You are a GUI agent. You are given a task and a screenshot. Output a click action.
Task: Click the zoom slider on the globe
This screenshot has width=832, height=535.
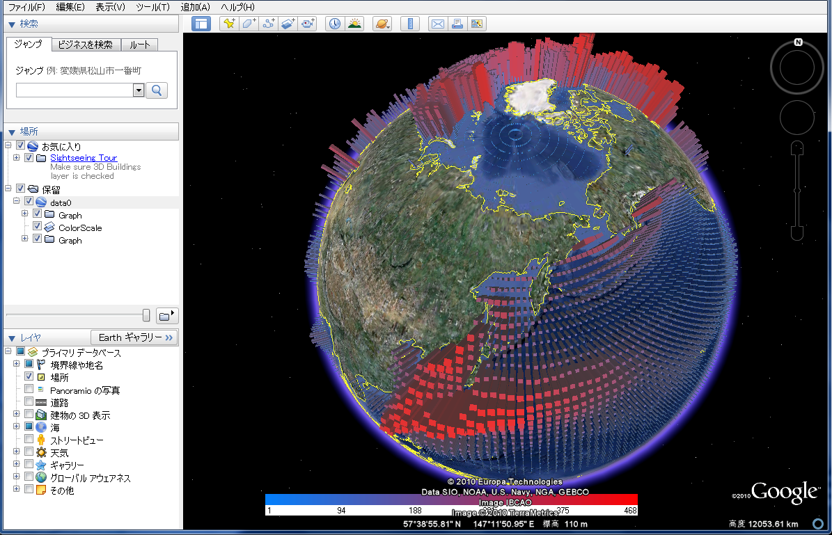(797, 191)
